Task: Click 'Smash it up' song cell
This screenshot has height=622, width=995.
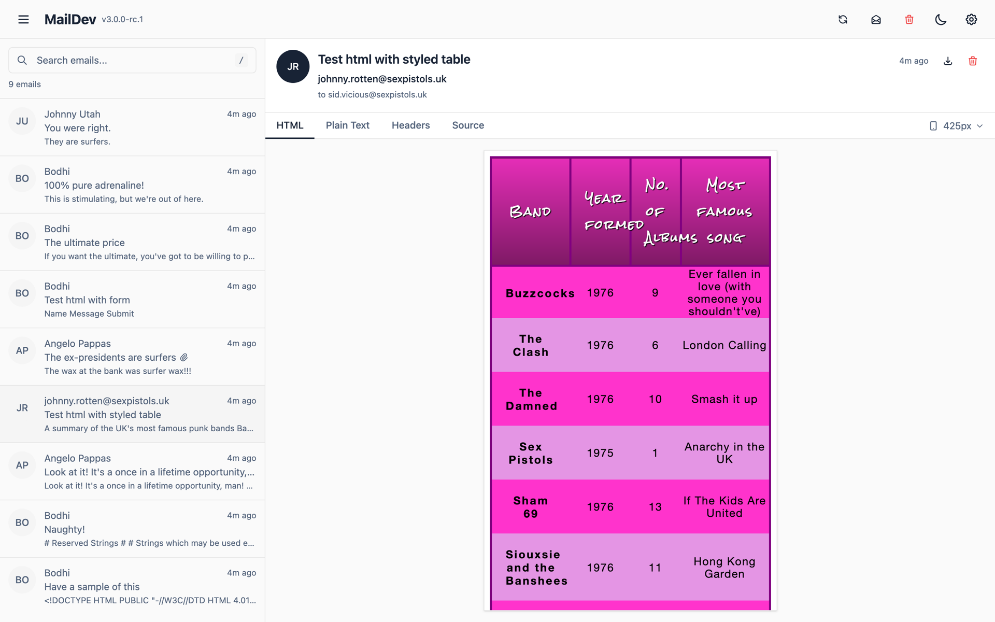Action: [724, 399]
